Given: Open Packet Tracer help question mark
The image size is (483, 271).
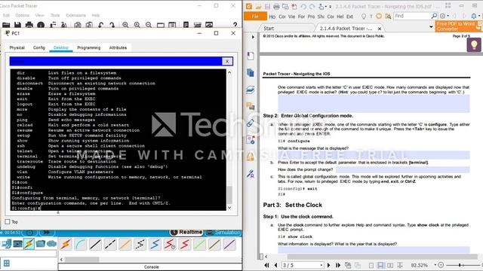Looking at the screenshot, I should [235, 25].
